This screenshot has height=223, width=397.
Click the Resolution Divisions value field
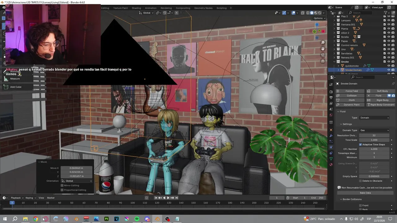pyautogui.click(x=374, y=135)
